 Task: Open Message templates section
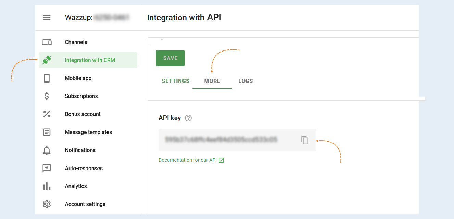point(88,132)
